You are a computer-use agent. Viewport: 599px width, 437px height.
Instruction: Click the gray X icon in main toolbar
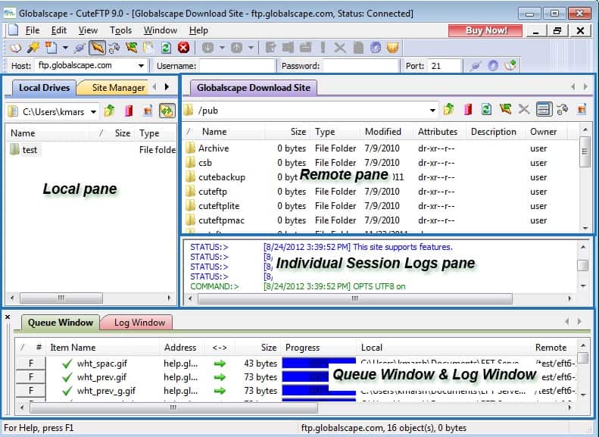click(339, 48)
